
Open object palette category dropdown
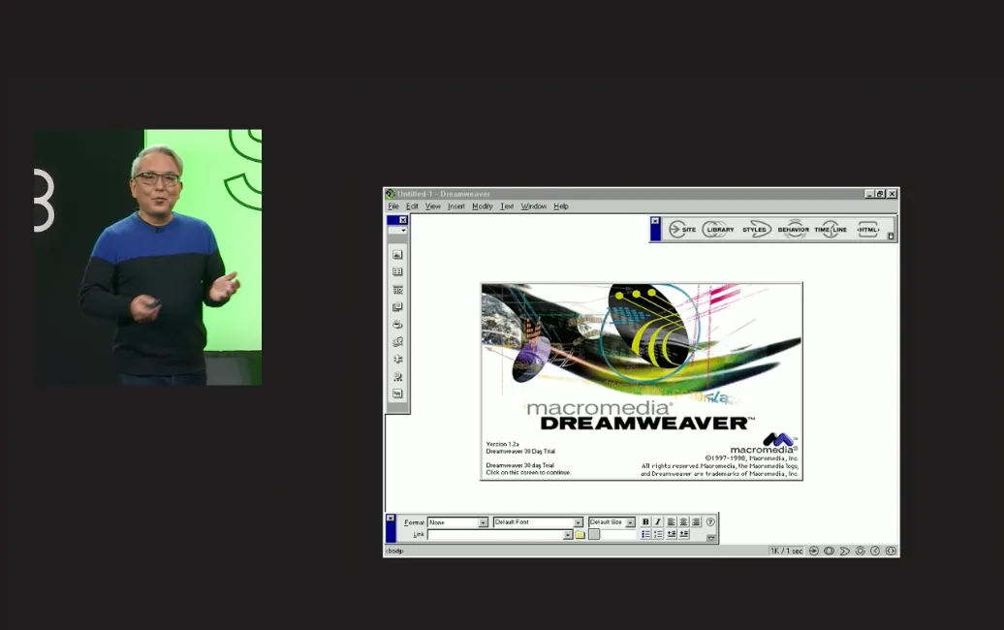click(397, 231)
